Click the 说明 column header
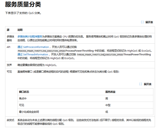This screenshot has width=161, height=130. [20, 29]
